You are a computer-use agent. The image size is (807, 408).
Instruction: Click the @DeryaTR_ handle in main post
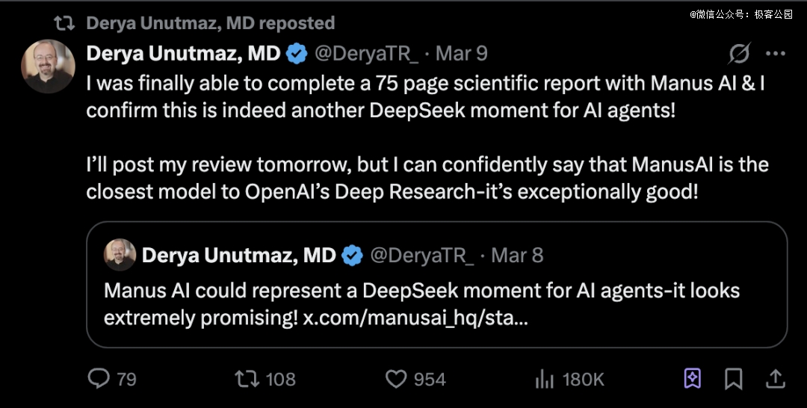click(366, 54)
